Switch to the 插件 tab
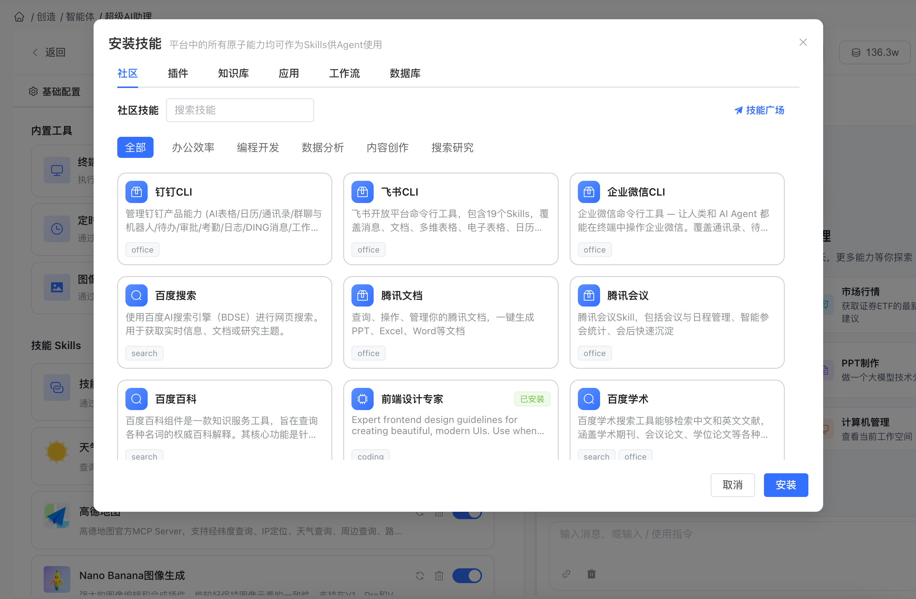Viewport: 916px width, 599px height. tap(178, 73)
